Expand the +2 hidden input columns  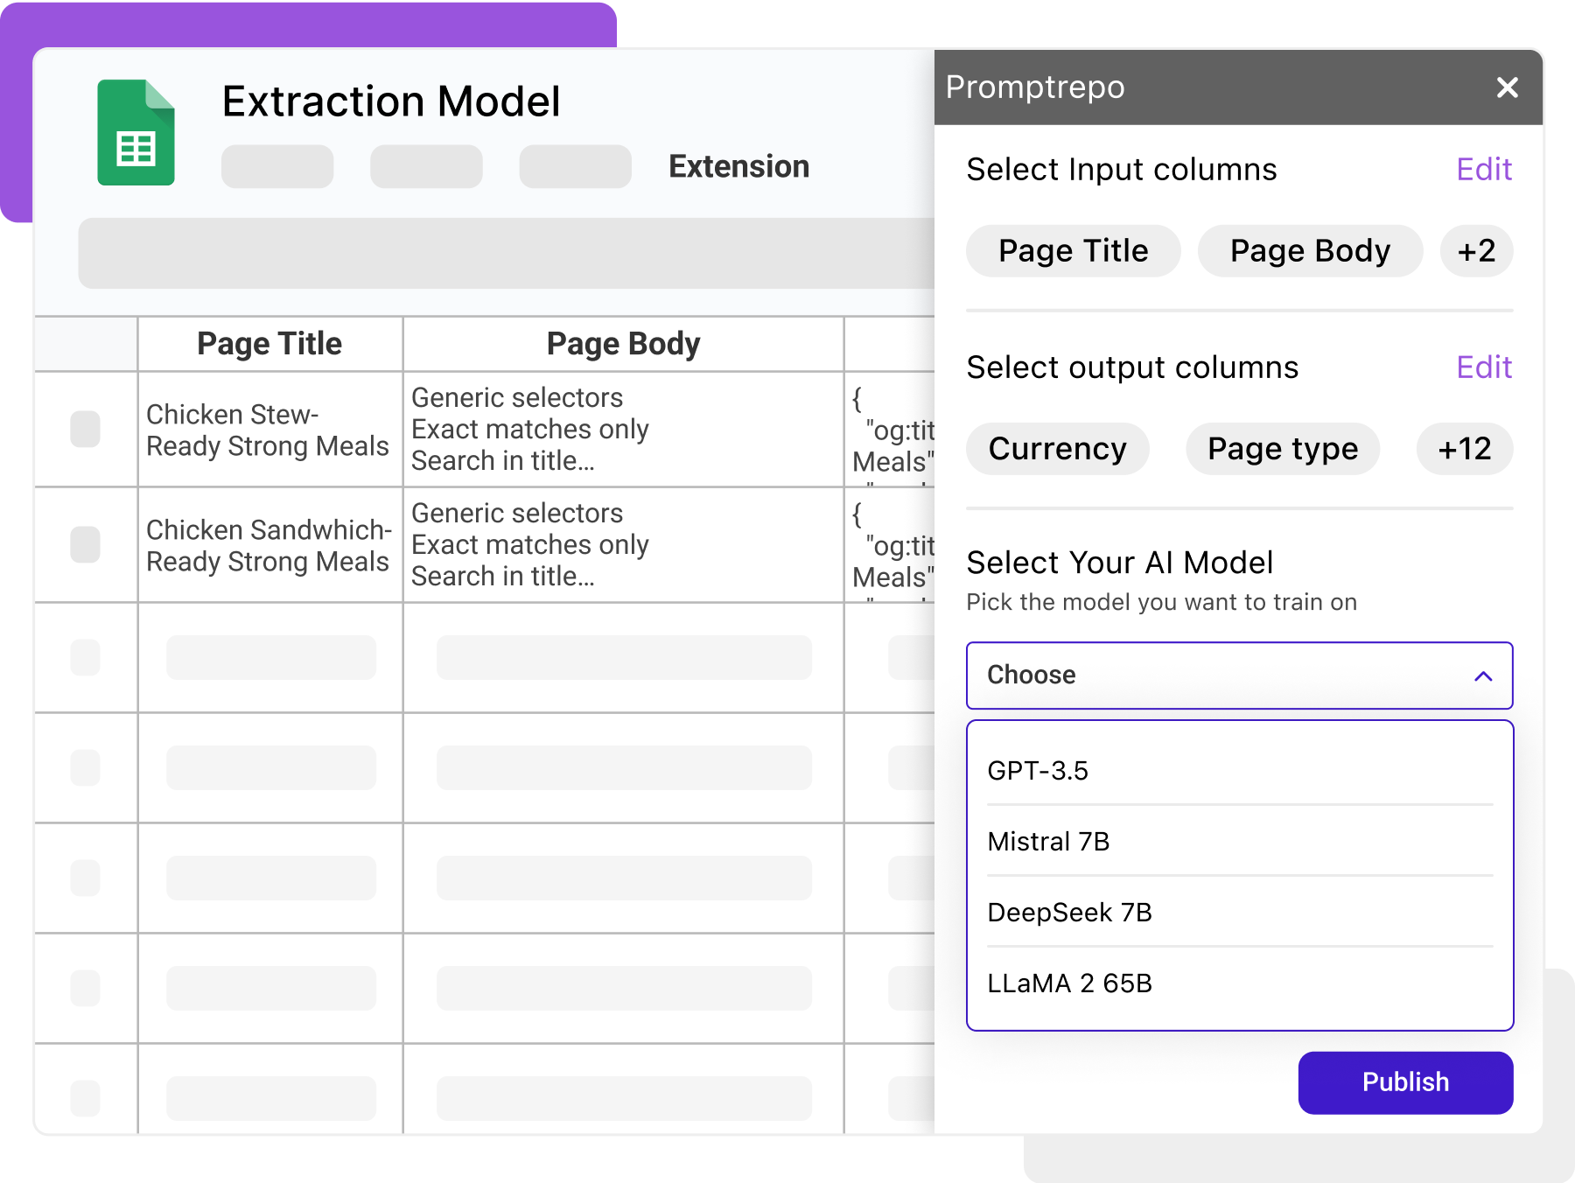point(1476,251)
